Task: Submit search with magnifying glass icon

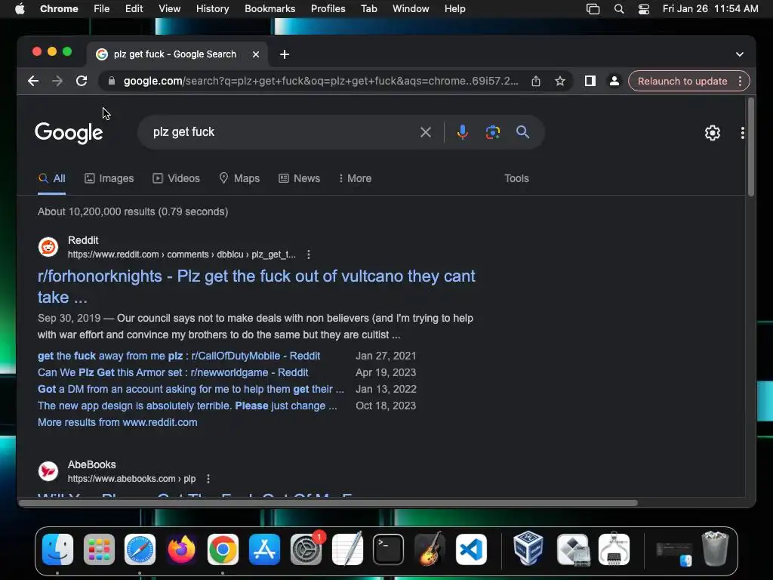Action: coord(522,132)
